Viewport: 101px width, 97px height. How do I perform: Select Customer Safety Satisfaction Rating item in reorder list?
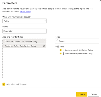25,46
